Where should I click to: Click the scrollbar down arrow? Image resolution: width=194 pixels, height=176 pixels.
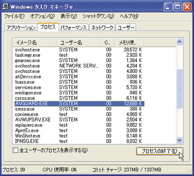point(179,140)
